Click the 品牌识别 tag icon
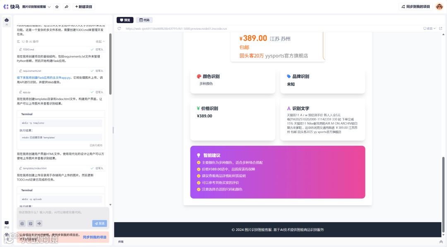Viewport: 447px width, 247px height. coord(289,76)
